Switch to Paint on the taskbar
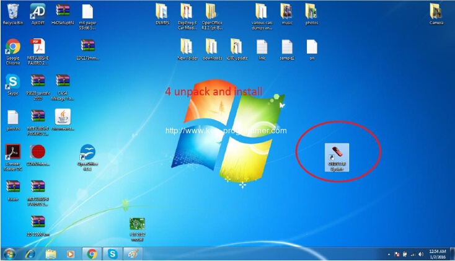 133,254
